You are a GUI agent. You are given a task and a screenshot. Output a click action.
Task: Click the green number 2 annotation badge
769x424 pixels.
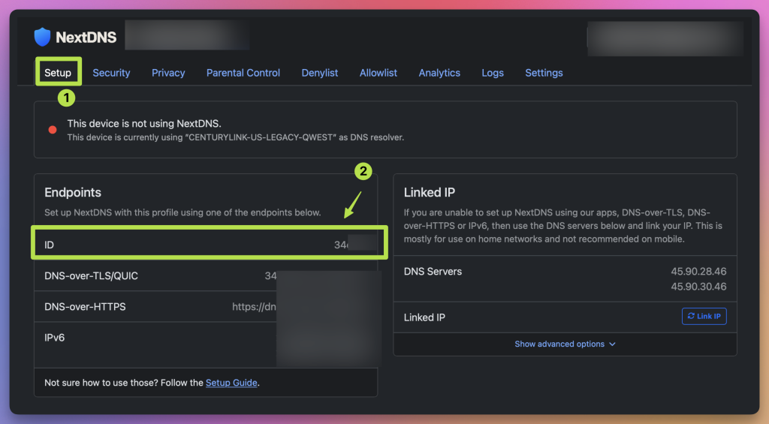click(363, 172)
